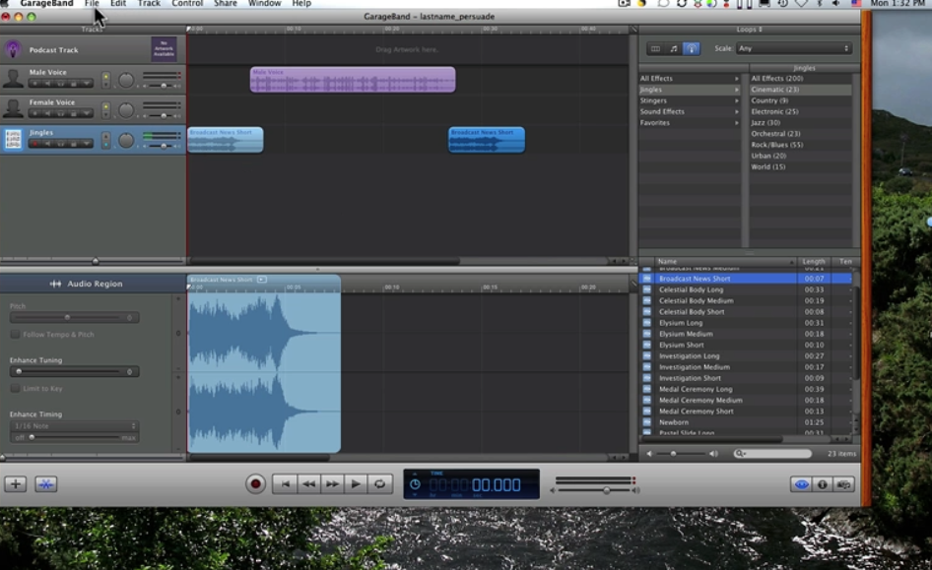Image resolution: width=932 pixels, height=570 pixels.
Task: Open the track info button
Action: (x=823, y=484)
